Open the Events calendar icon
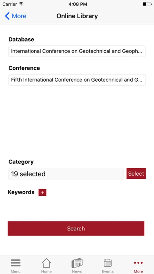 pyautogui.click(x=108, y=263)
